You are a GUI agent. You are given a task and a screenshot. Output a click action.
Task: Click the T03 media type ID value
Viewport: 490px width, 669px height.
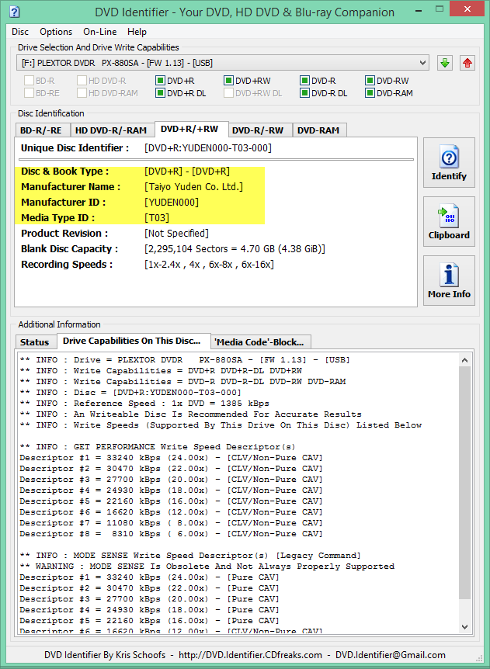pyautogui.click(x=157, y=218)
